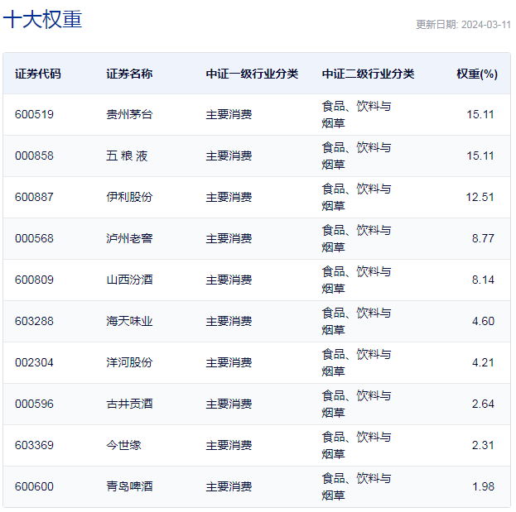This screenshot has height=512, width=516.
Task: Click stock code 603369
Action: (34, 446)
